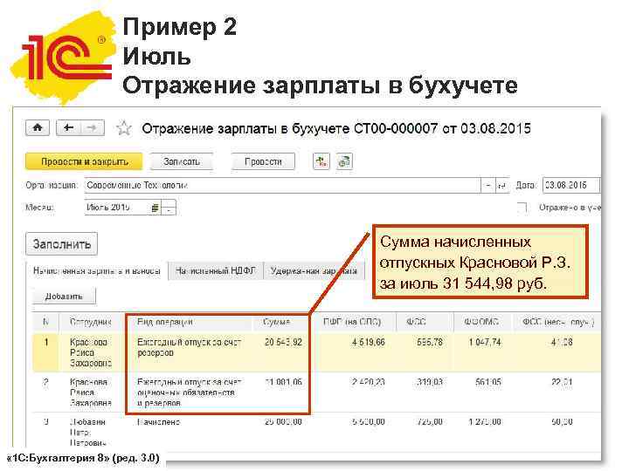This screenshot has height=471, width=629.
Task: Click ФСС column header
Action: tap(416, 322)
